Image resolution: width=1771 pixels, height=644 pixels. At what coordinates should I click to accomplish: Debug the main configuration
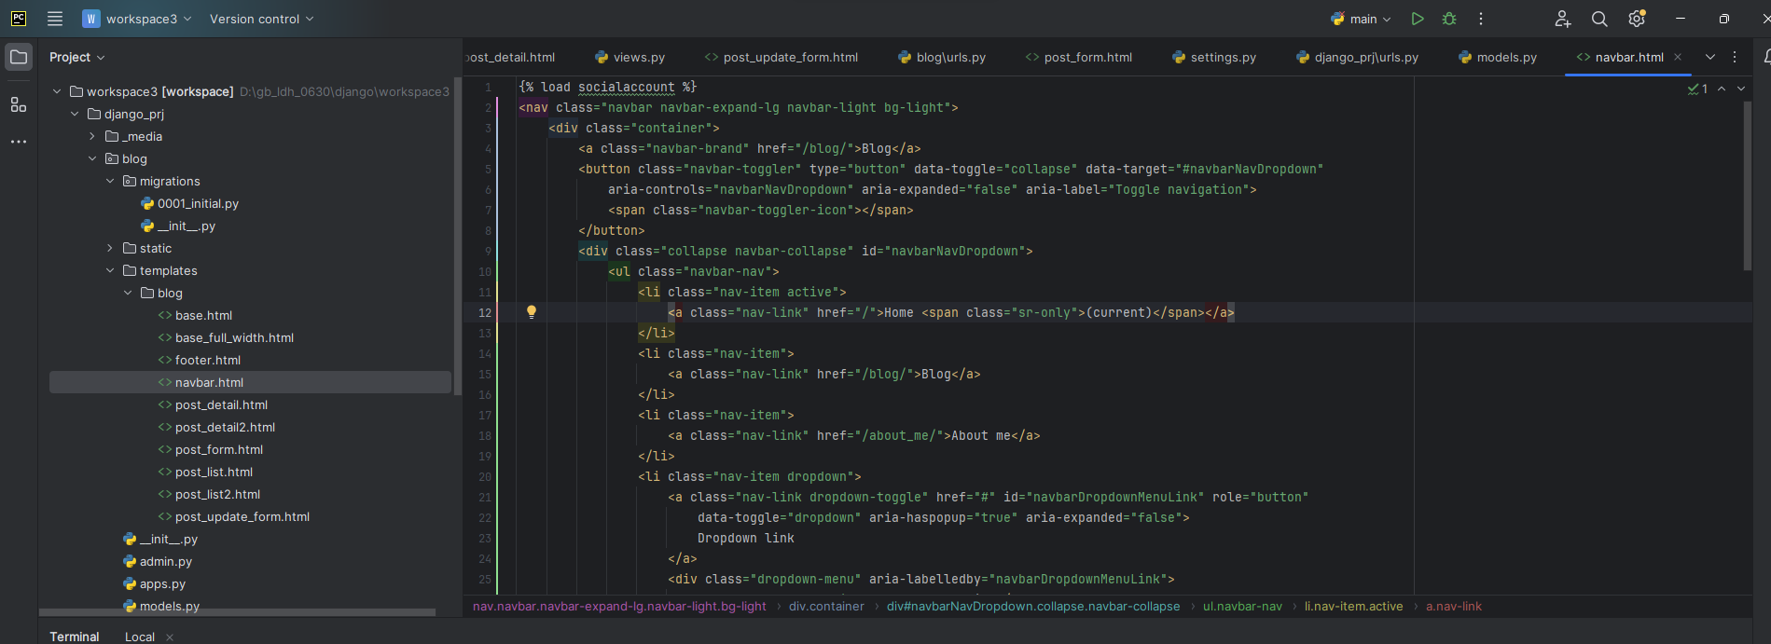[x=1449, y=19]
